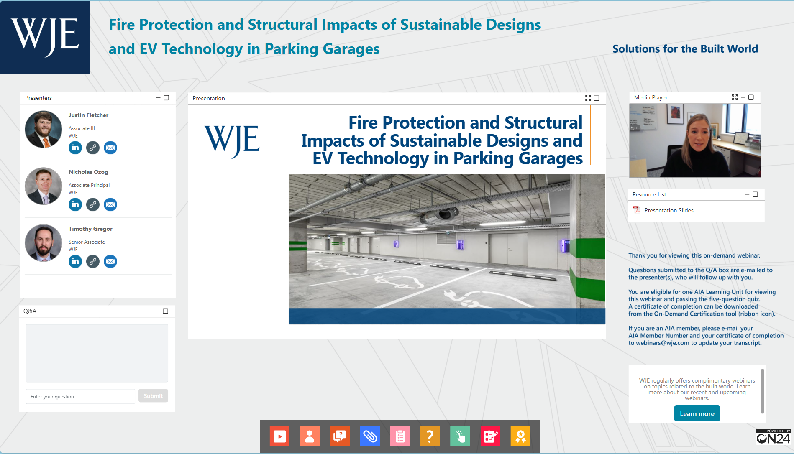Email Justin Fletcher via envelope icon

110,148
